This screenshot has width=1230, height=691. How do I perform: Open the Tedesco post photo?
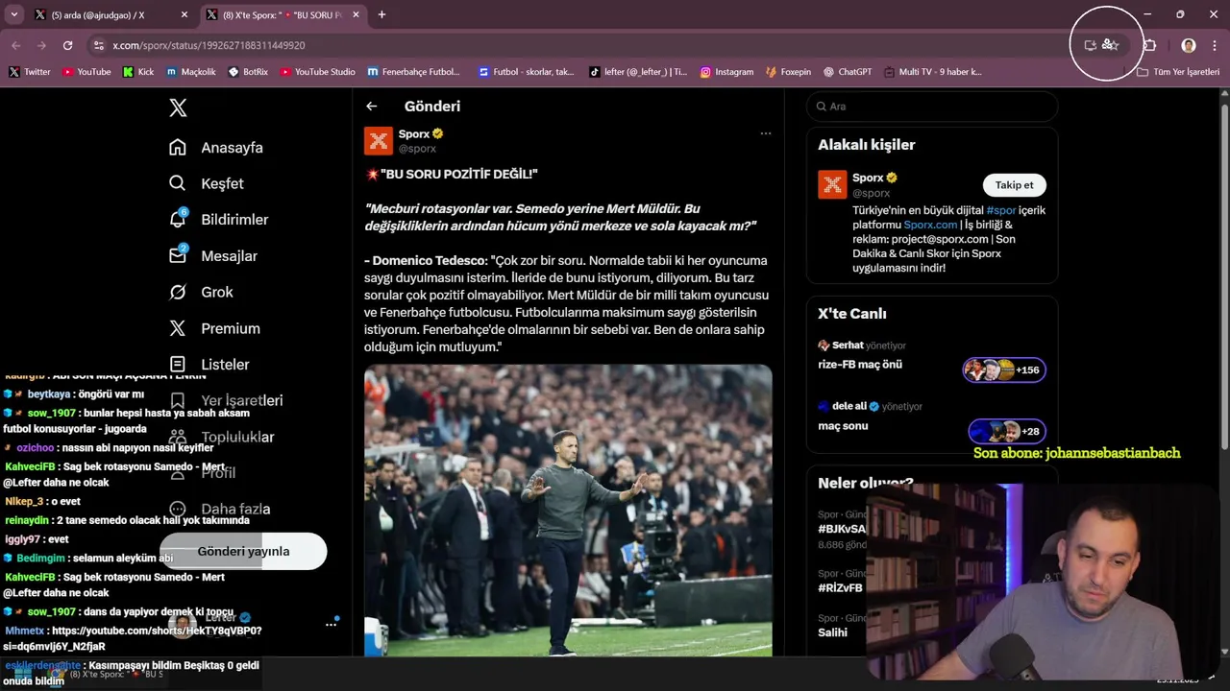[568, 511]
